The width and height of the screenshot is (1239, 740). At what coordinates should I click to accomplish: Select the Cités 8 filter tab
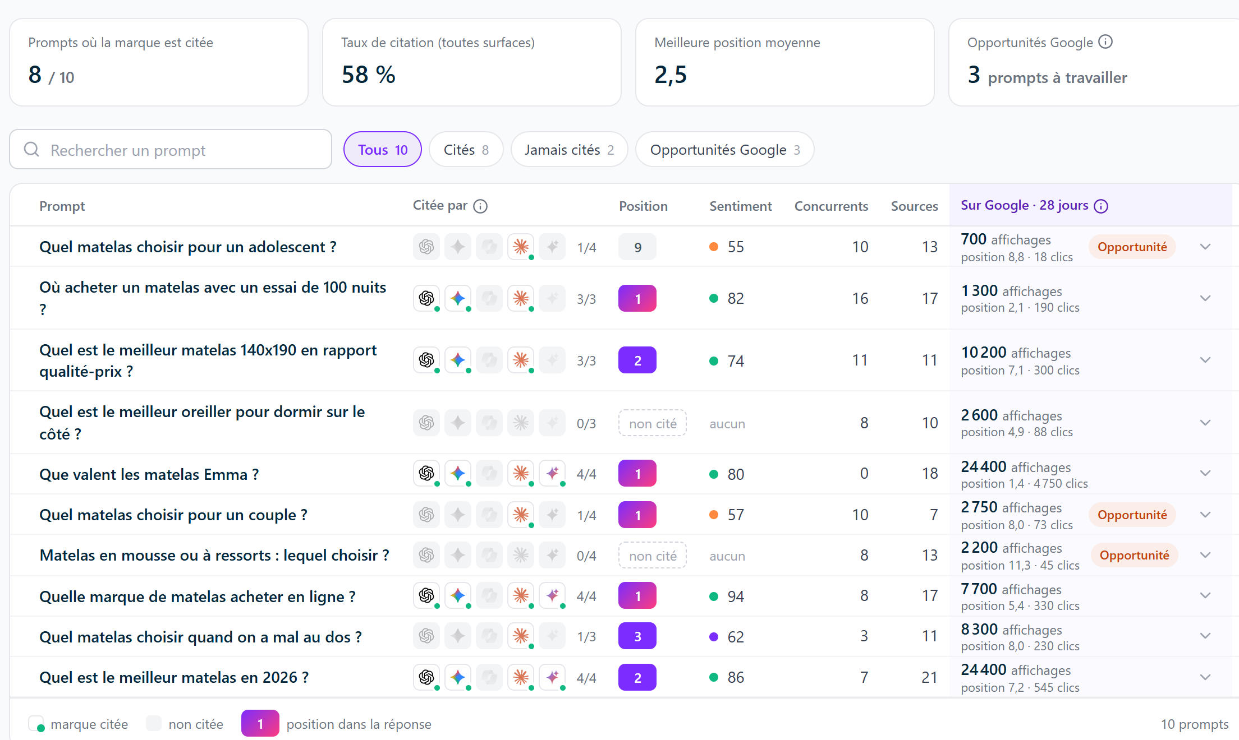pyautogui.click(x=466, y=149)
